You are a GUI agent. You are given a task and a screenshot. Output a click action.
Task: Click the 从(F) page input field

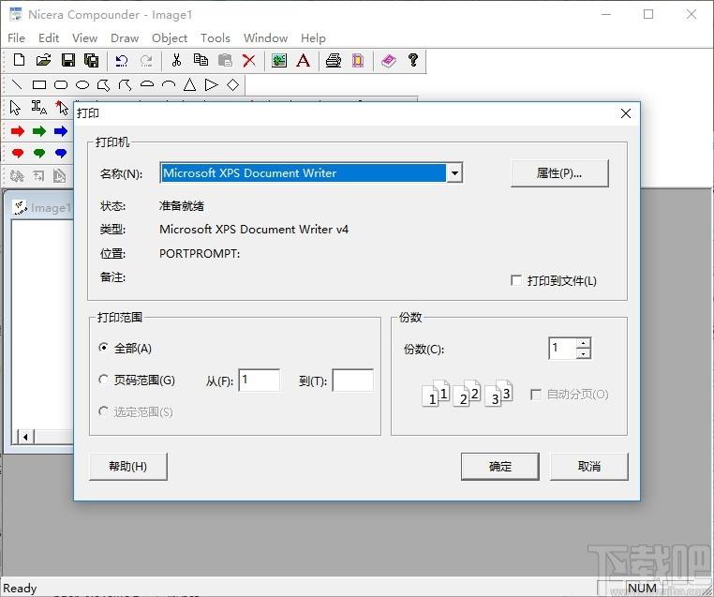click(260, 381)
